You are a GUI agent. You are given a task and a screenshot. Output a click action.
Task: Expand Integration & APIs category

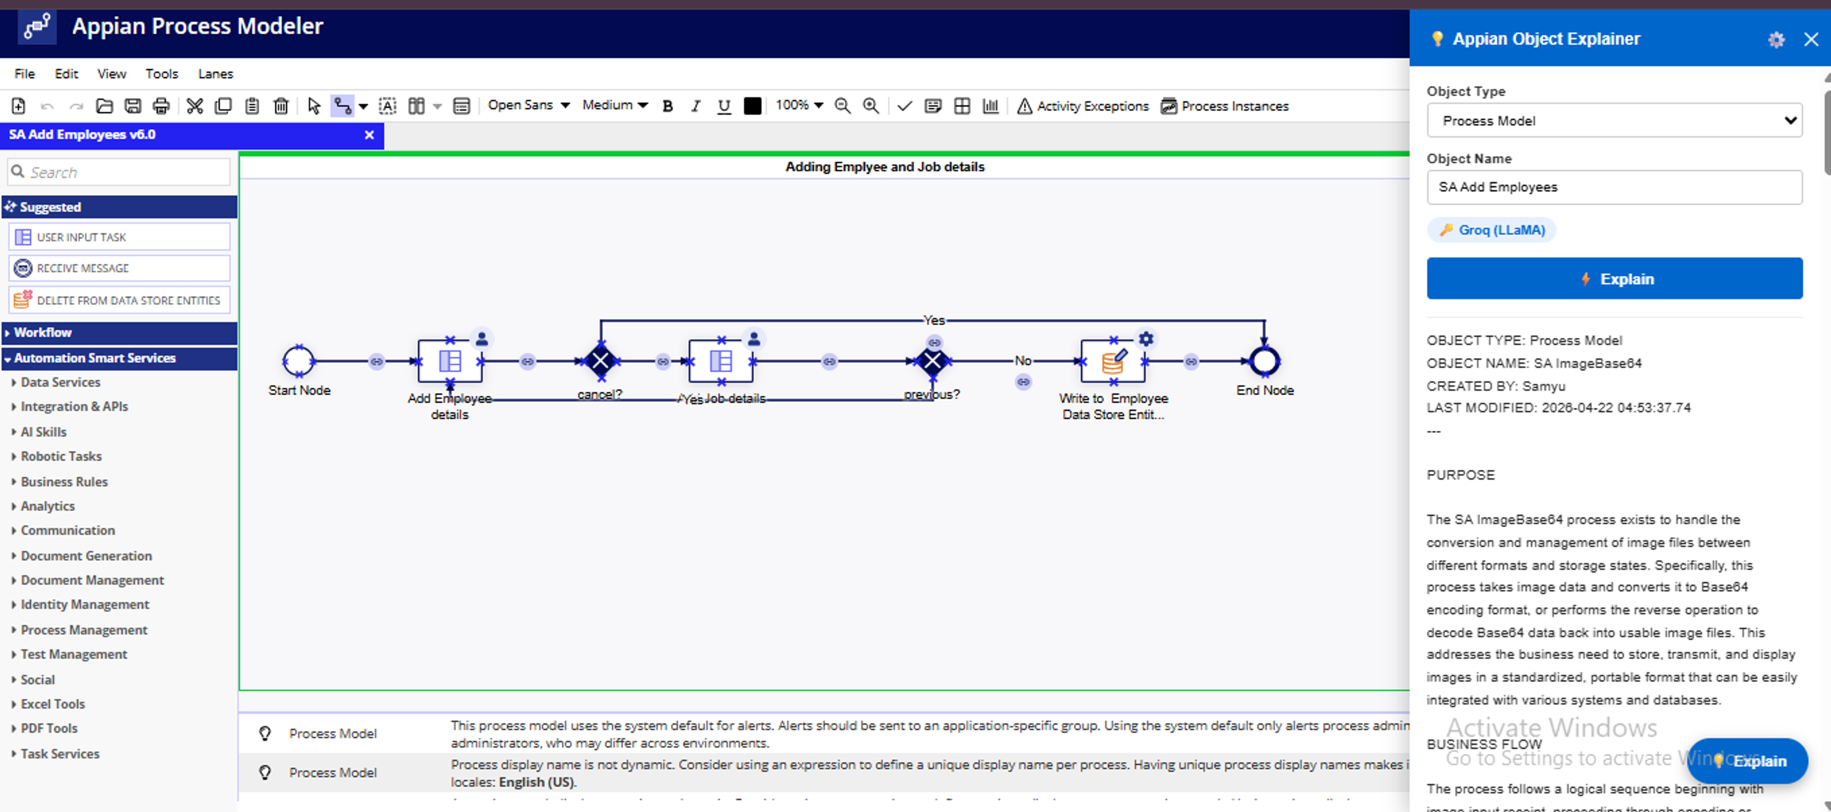[x=74, y=406]
